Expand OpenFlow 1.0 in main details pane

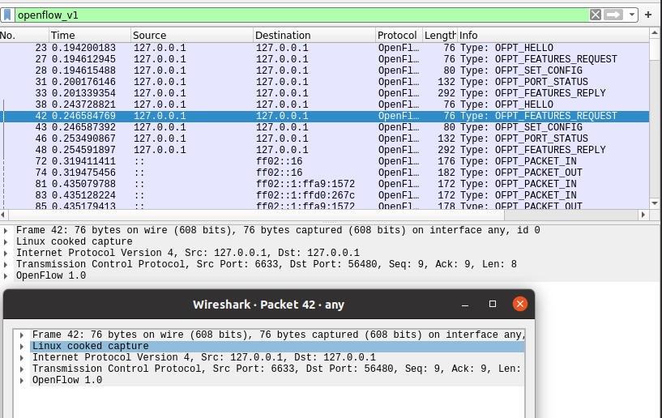6,276
